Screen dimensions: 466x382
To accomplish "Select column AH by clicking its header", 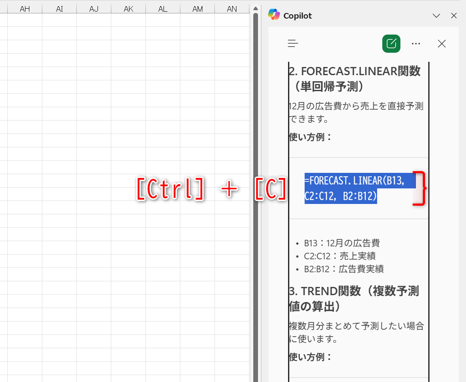I will click(25, 8).
